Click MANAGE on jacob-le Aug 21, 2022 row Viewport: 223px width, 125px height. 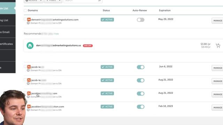pyautogui.click(x=217, y=81)
